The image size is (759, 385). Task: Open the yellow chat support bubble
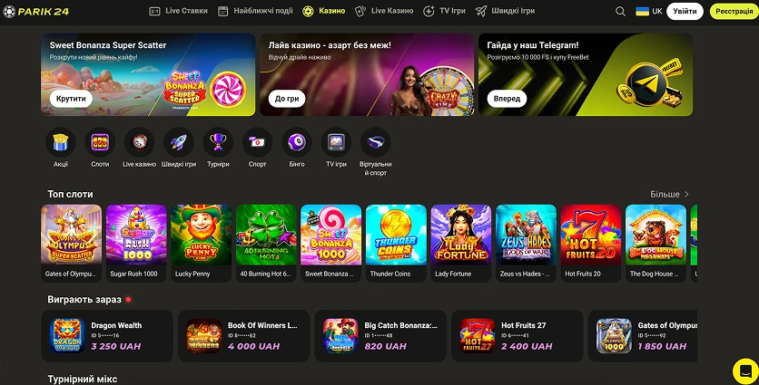745,371
